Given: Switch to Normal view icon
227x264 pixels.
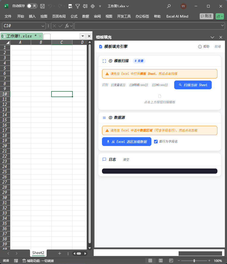Looking at the screenshot, I should click(150, 261).
